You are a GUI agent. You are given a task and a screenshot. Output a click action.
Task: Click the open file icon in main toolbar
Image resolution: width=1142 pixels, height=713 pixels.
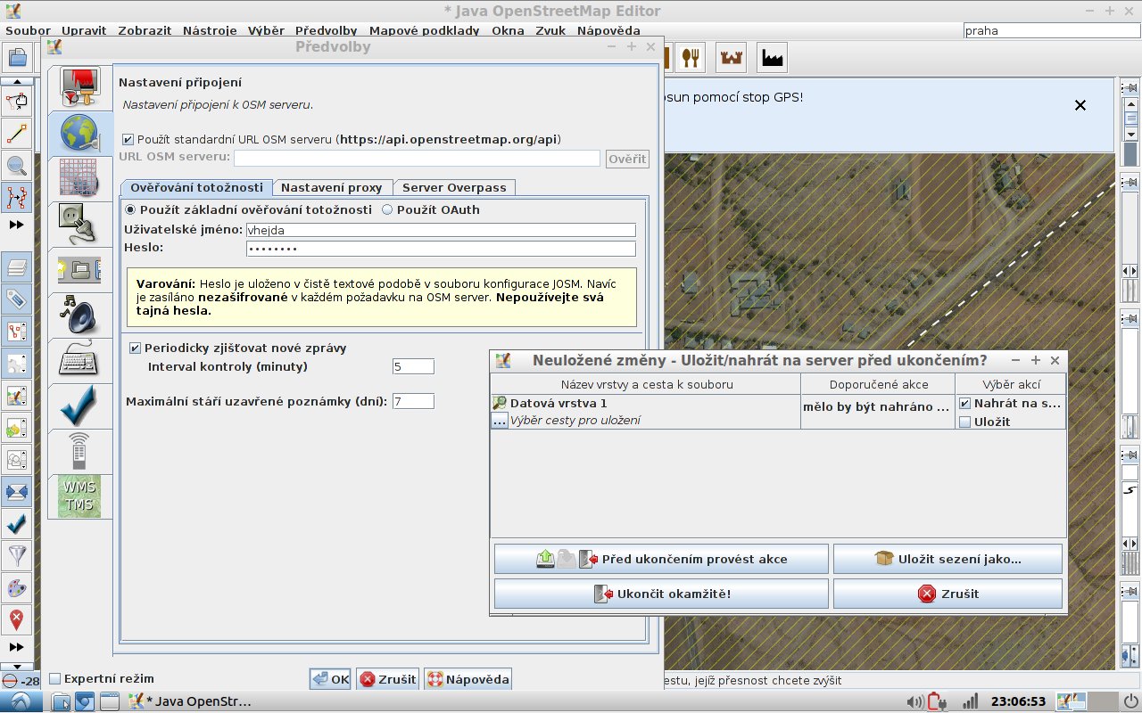16,59
